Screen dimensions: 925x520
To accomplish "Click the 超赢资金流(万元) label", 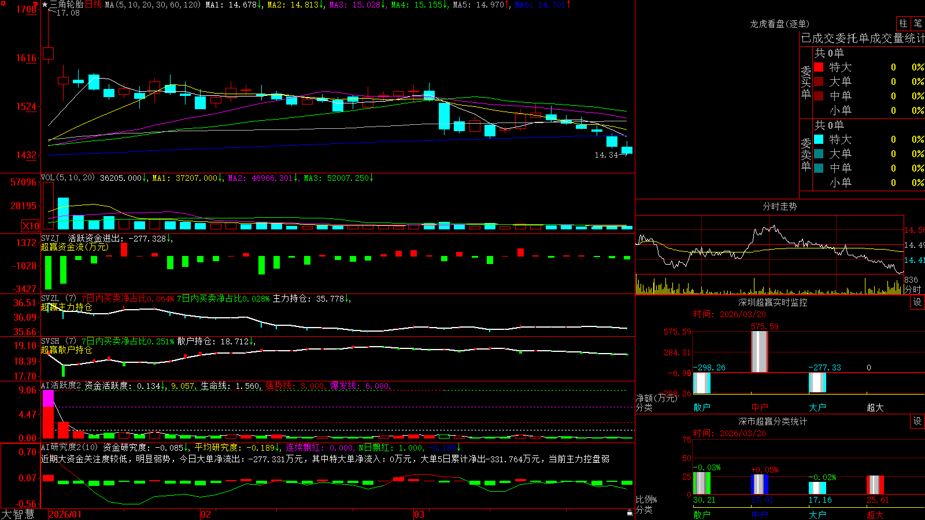I will click(x=75, y=247).
